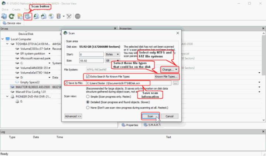Select None scan view radio button

[x=88, y=108]
